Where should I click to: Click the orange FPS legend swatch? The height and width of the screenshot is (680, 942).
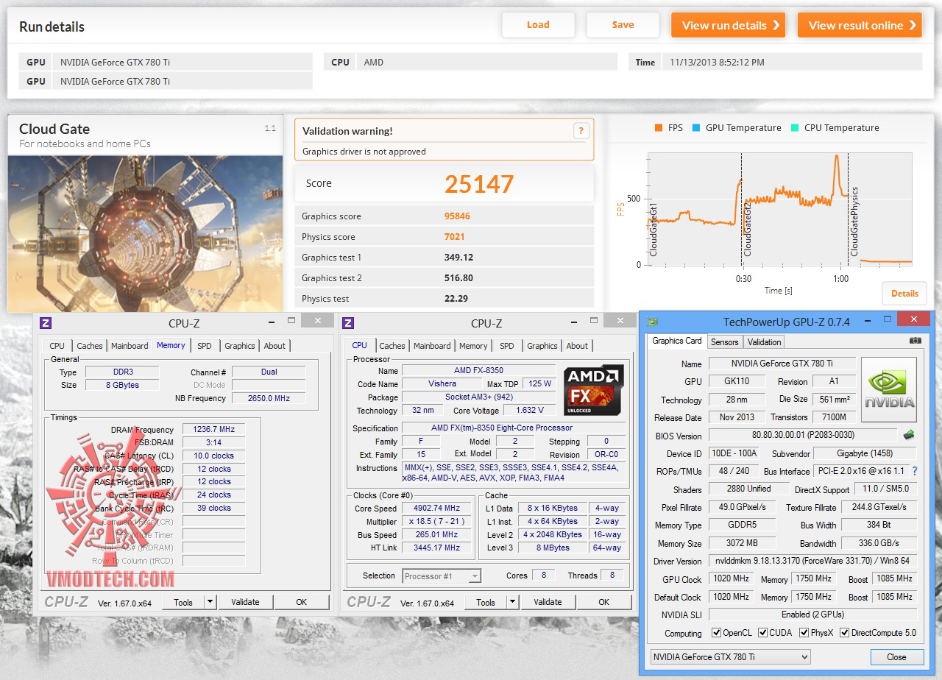click(x=659, y=128)
